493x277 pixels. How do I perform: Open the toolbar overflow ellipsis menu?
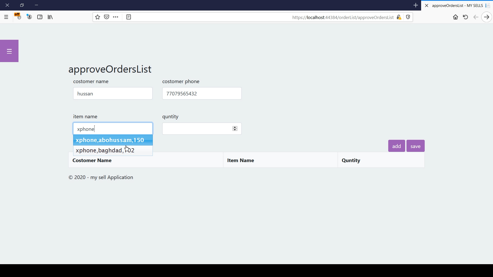(x=116, y=17)
